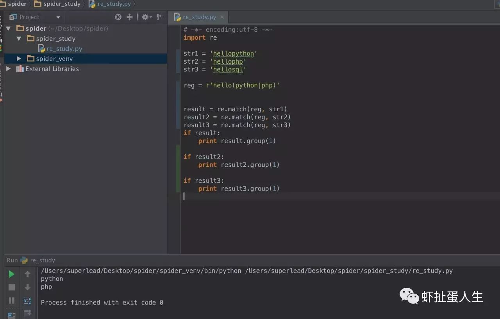This screenshot has height=319, width=500.
Task: Click 'print result.group(1)' line
Action: 237,141
